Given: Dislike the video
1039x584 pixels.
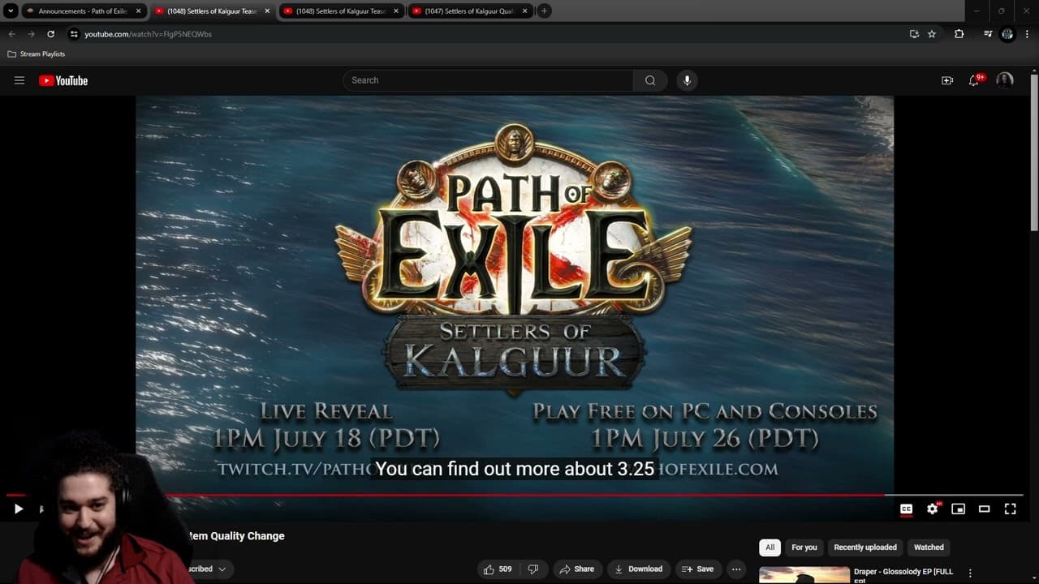Looking at the screenshot, I should point(533,569).
